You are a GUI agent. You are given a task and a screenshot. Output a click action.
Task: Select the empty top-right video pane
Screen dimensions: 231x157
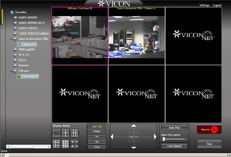tap(193, 36)
